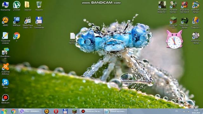Open the Закачки folder
Screen dimensions: 203x114
(x=28, y=6)
